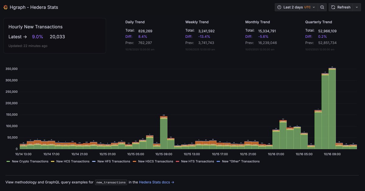Screen dimensions: 365x191
Task: Click the clock icon in time picker
Action: 279,7
